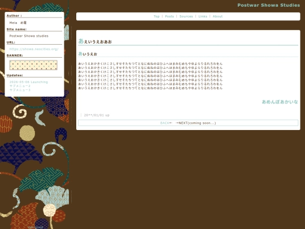Image resolution: width=305 pixels, height=229 pixels.
Task: Click the Author: sidebar label
Action: tap(14, 16)
